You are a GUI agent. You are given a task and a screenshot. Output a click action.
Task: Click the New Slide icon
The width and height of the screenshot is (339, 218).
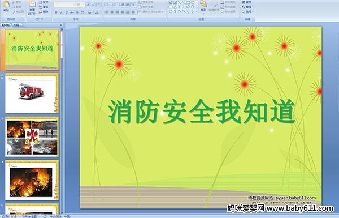click(32, 7)
